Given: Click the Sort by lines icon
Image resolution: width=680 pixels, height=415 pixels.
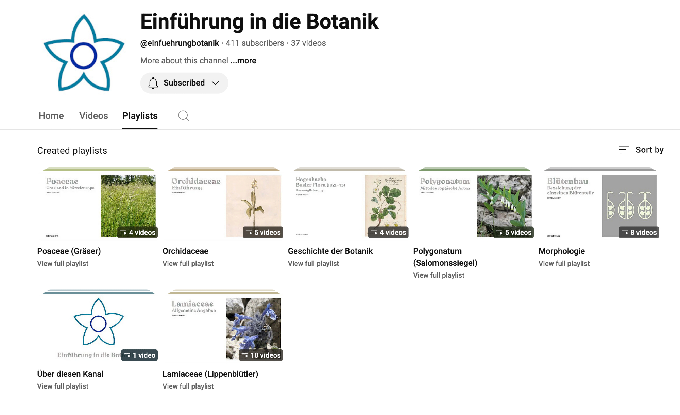Looking at the screenshot, I should (x=624, y=150).
